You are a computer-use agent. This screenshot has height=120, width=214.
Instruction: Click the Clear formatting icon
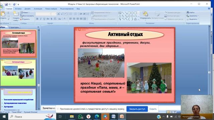click(66, 14)
